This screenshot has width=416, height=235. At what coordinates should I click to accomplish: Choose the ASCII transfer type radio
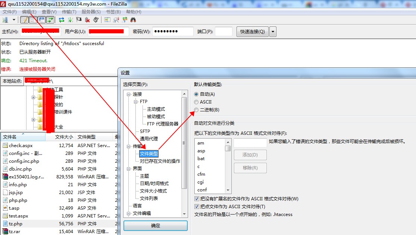point(197,102)
